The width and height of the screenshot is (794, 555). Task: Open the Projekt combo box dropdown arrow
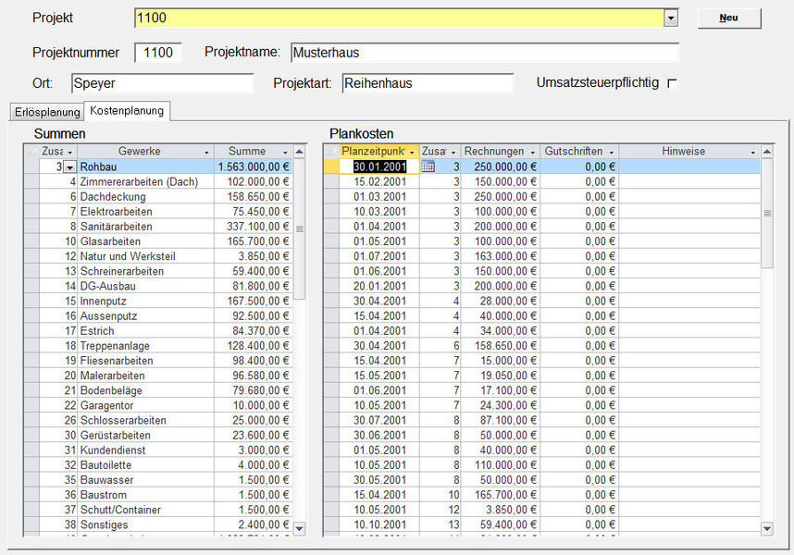[671, 18]
